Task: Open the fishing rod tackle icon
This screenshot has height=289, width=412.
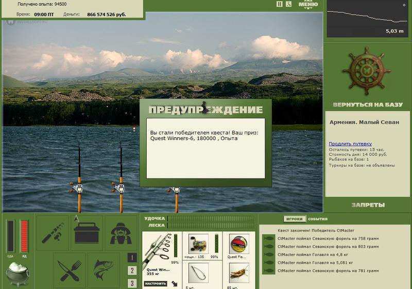Action: point(53,233)
